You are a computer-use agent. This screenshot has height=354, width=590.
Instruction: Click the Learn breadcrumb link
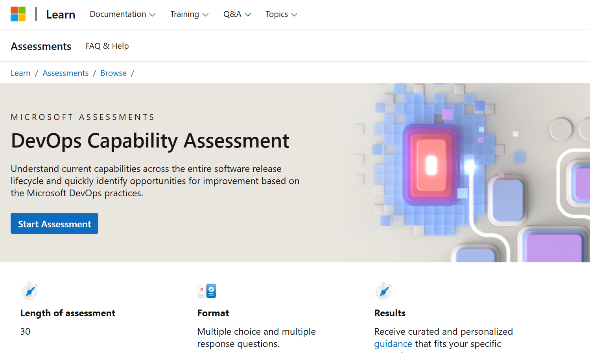click(20, 73)
